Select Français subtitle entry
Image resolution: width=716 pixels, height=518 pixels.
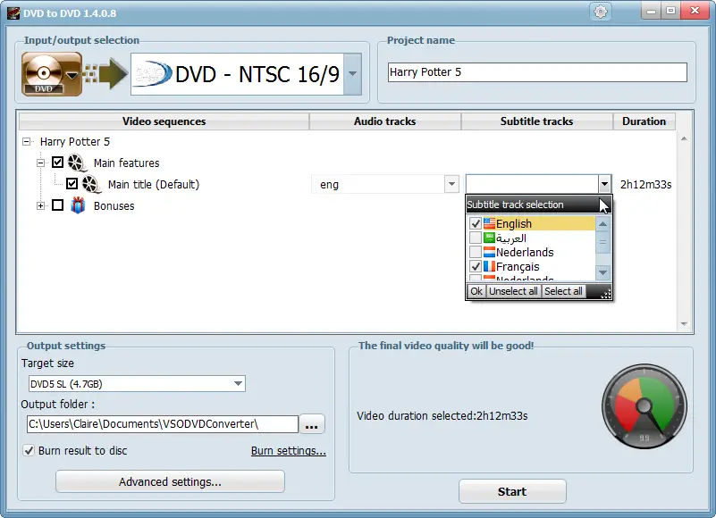(518, 266)
